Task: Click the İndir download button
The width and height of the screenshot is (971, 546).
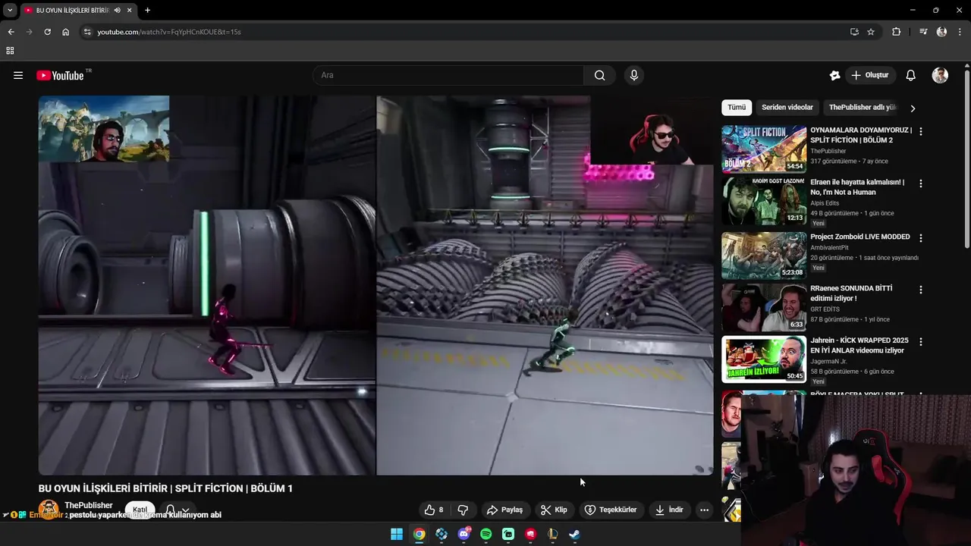Action: (670, 510)
